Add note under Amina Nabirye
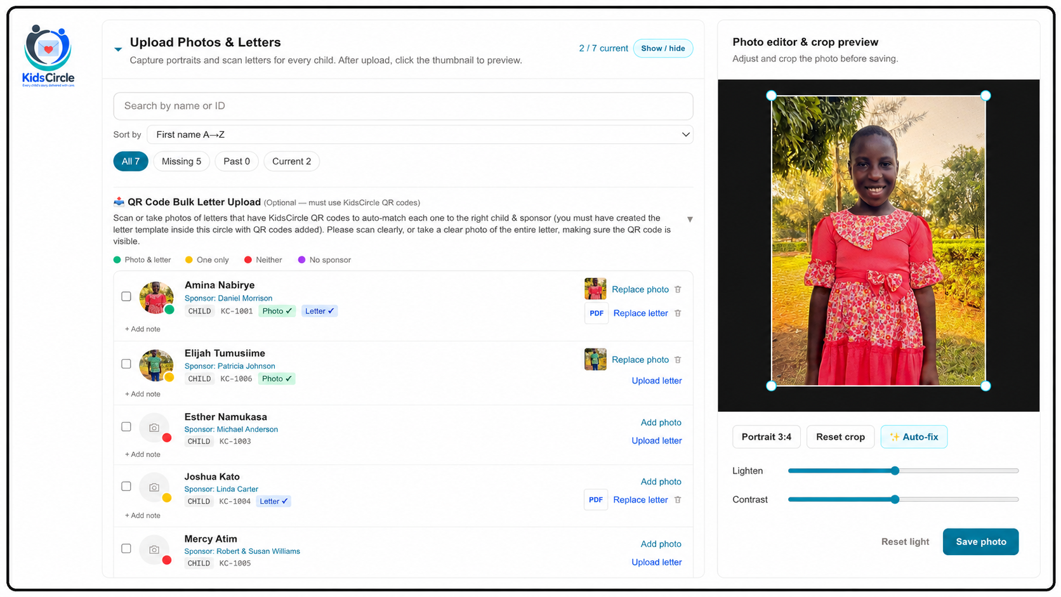This screenshot has height=597, width=1061. [x=143, y=329]
